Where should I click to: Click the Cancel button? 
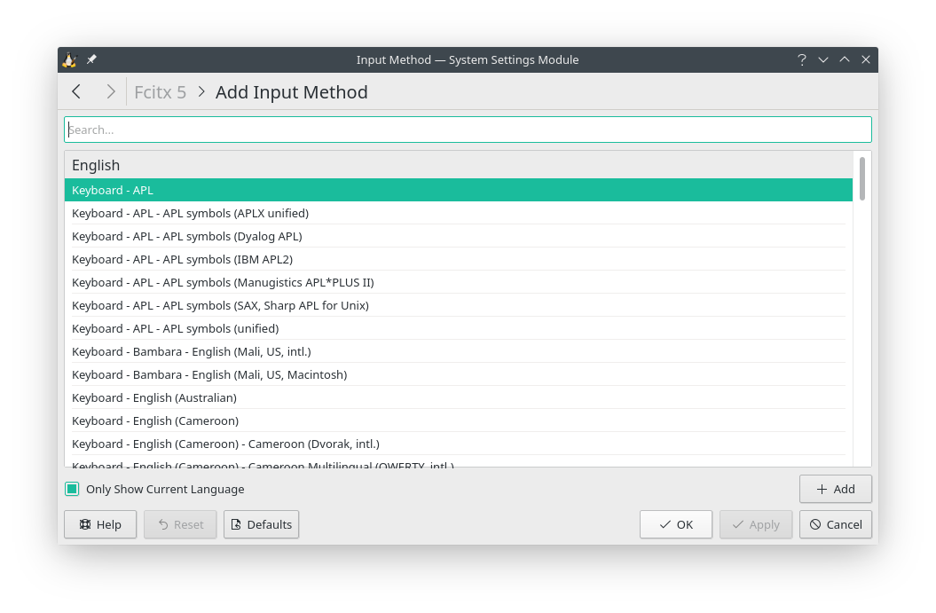(x=835, y=524)
